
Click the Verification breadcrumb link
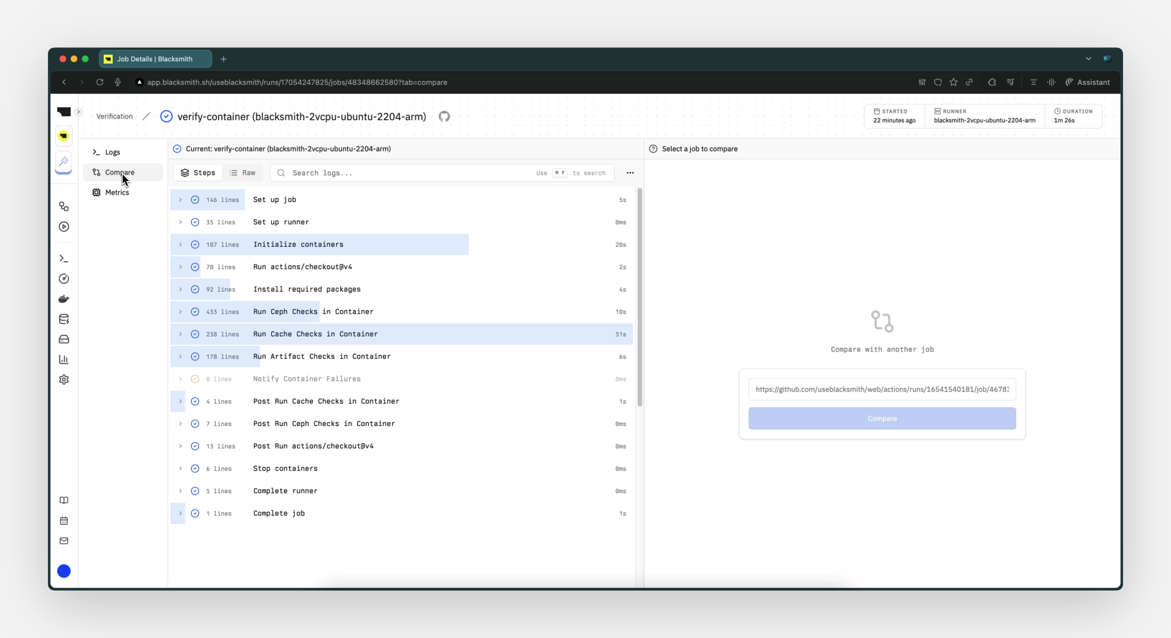(114, 116)
